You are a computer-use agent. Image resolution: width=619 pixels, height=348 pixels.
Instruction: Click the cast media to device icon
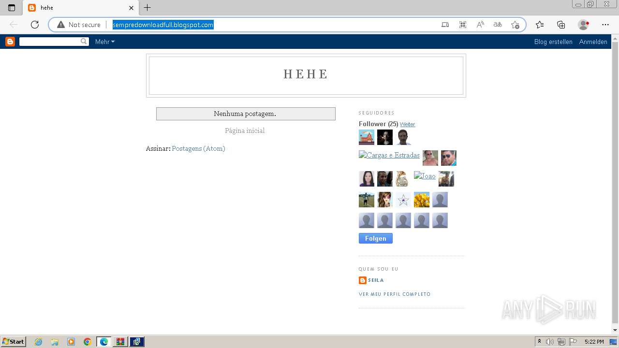pos(445,25)
